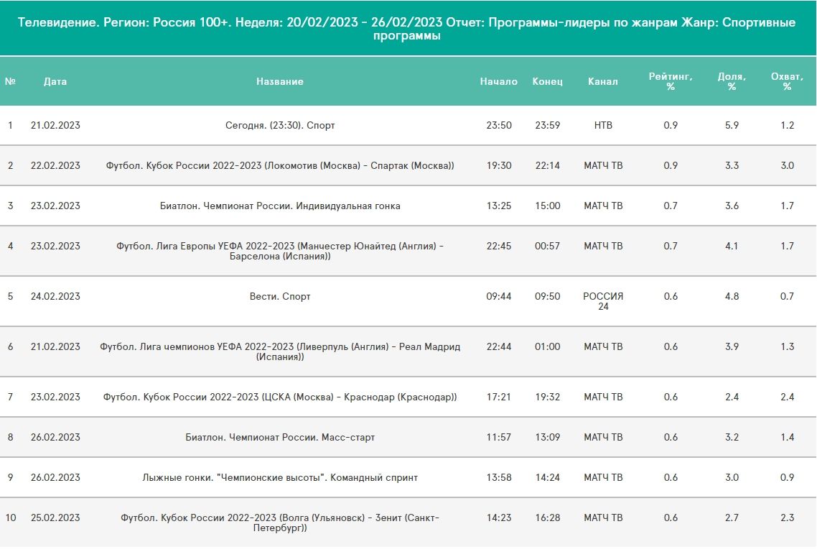Viewport: 817px width, 552px height.
Task: Click the share value '4.8'
Action: [x=732, y=296]
